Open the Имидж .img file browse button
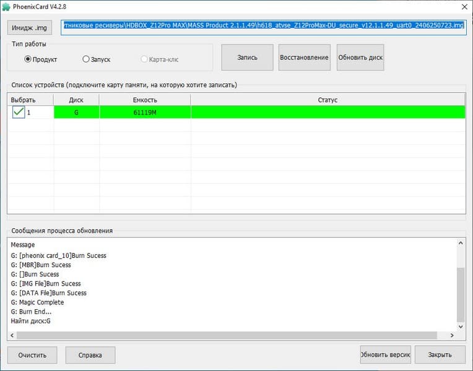Image resolution: width=473 pixels, height=371 pixels. [29, 28]
